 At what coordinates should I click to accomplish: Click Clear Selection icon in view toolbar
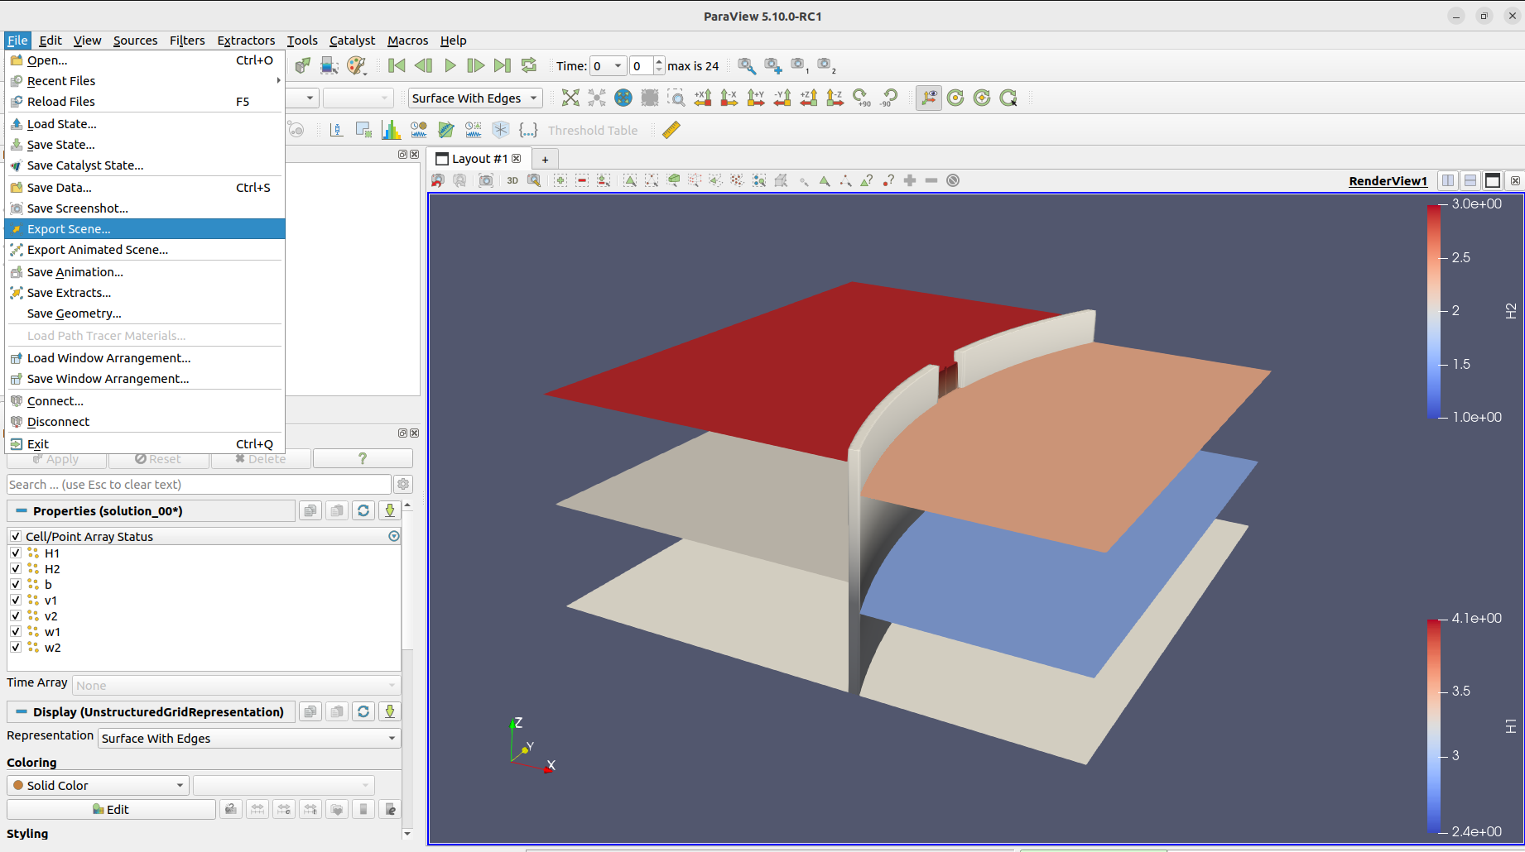click(953, 180)
